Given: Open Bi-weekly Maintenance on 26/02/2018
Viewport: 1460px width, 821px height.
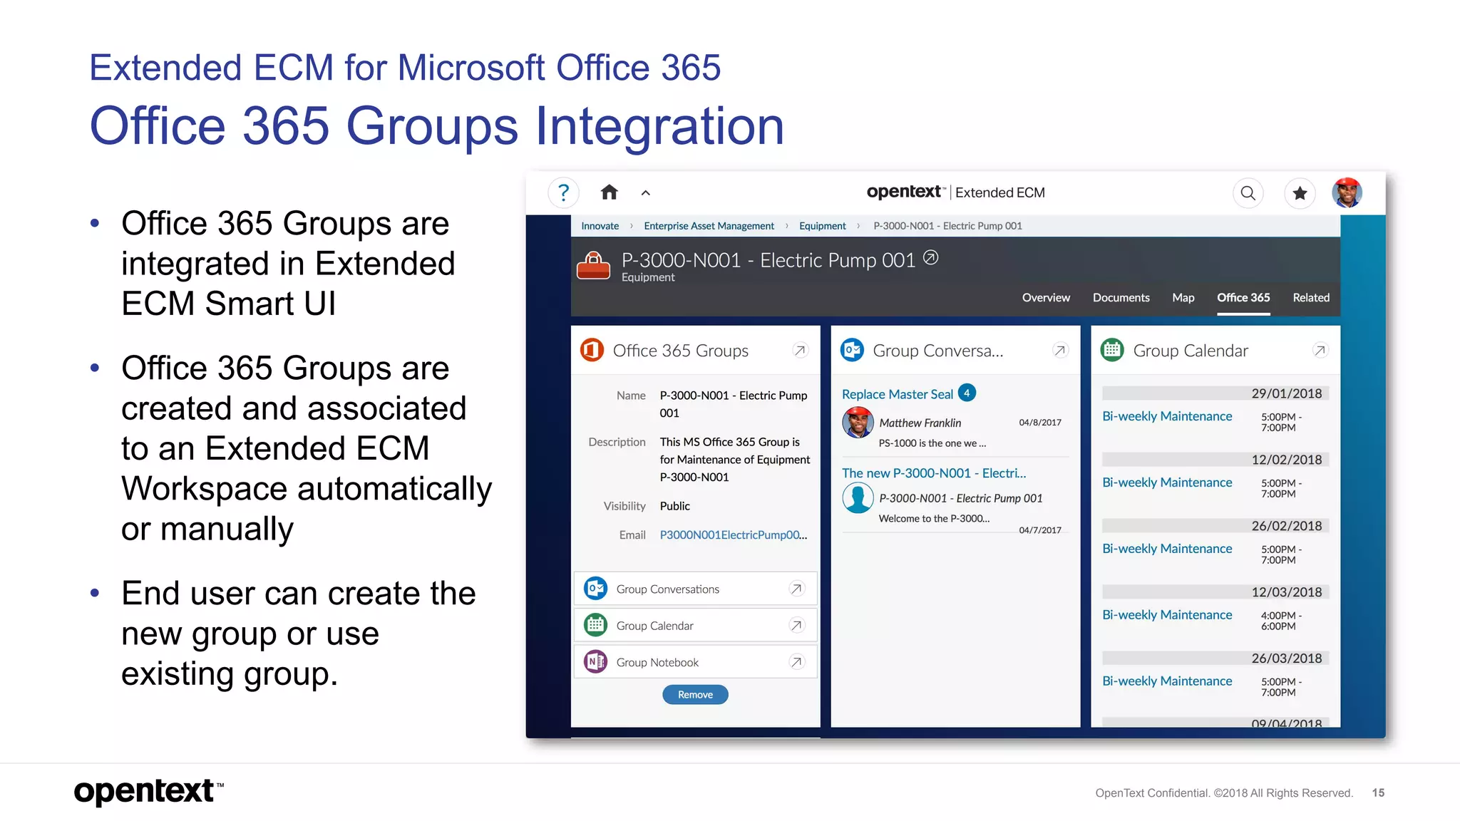Looking at the screenshot, I should (1167, 549).
